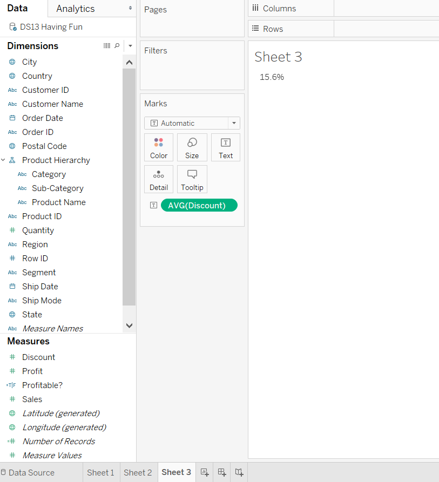Switch to Sheet 1 tab
Screen dimensions: 439x482
pos(100,472)
